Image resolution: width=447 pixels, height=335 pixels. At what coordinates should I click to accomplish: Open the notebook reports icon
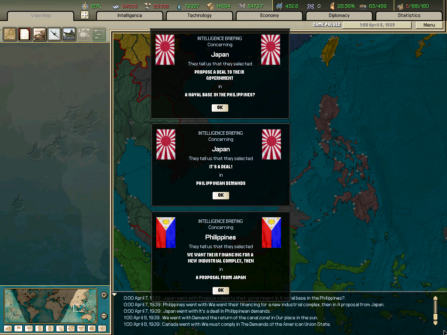(x=24, y=34)
